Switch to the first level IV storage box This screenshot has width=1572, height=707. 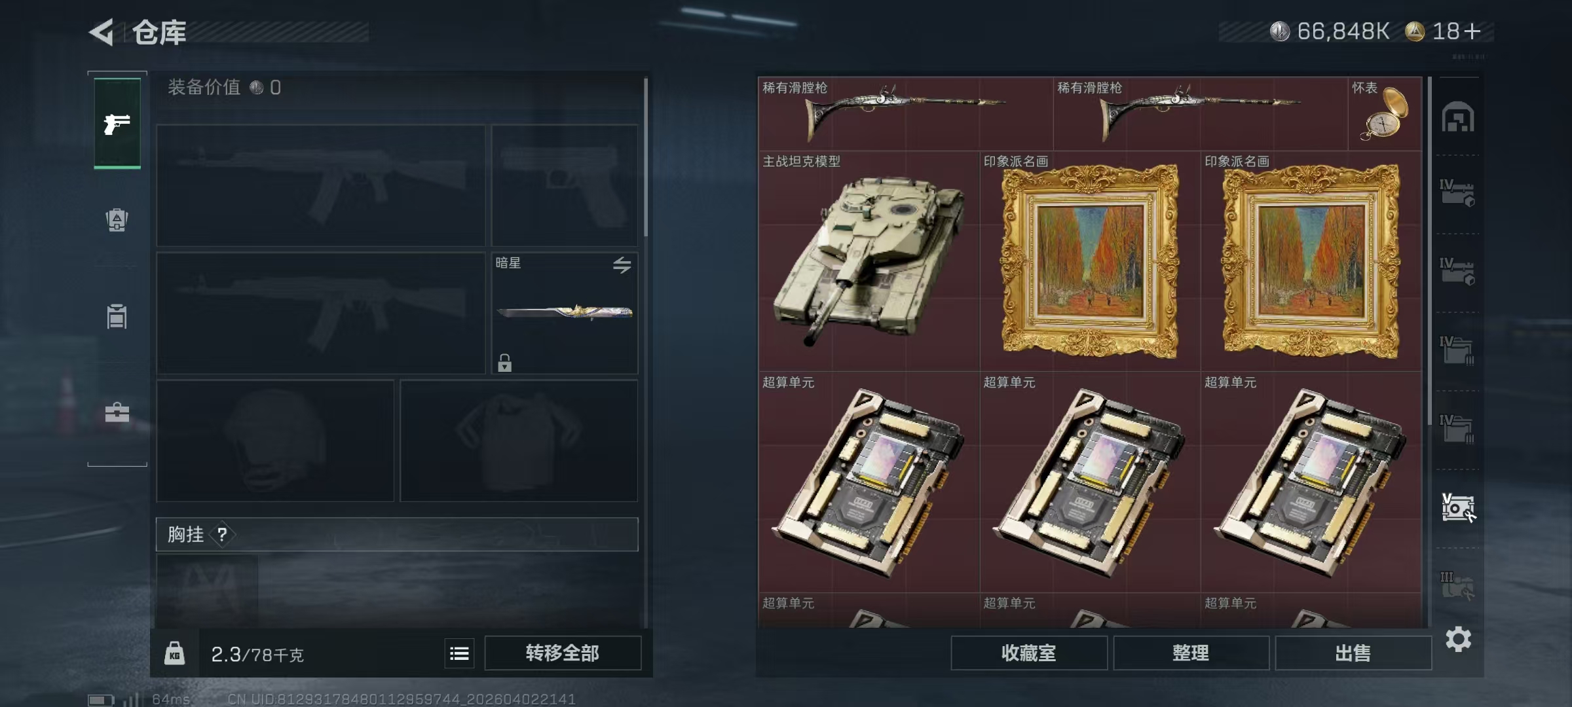(1457, 194)
